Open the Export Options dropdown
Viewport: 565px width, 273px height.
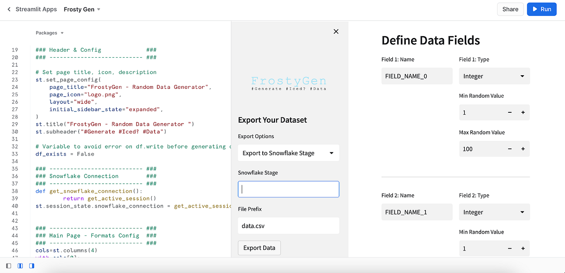pyautogui.click(x=288, y=153)
